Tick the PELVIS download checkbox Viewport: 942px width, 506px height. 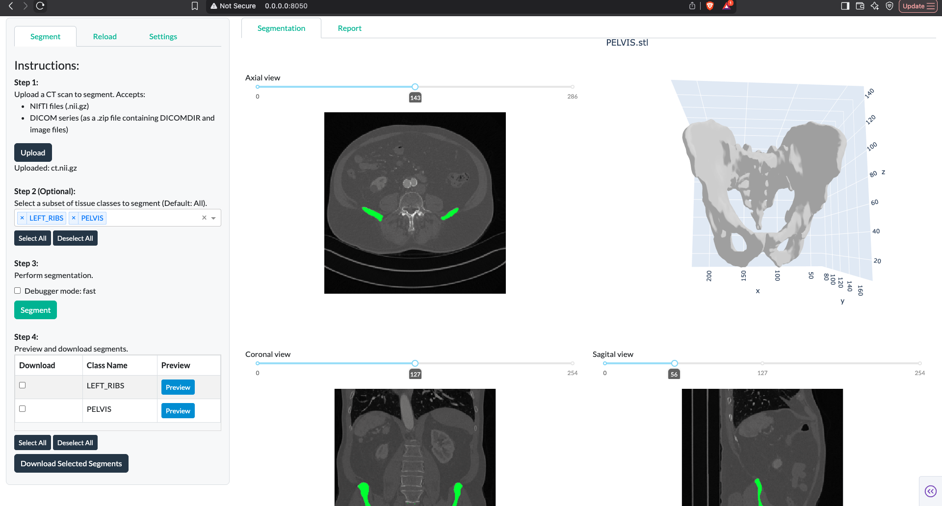(23, 409)
